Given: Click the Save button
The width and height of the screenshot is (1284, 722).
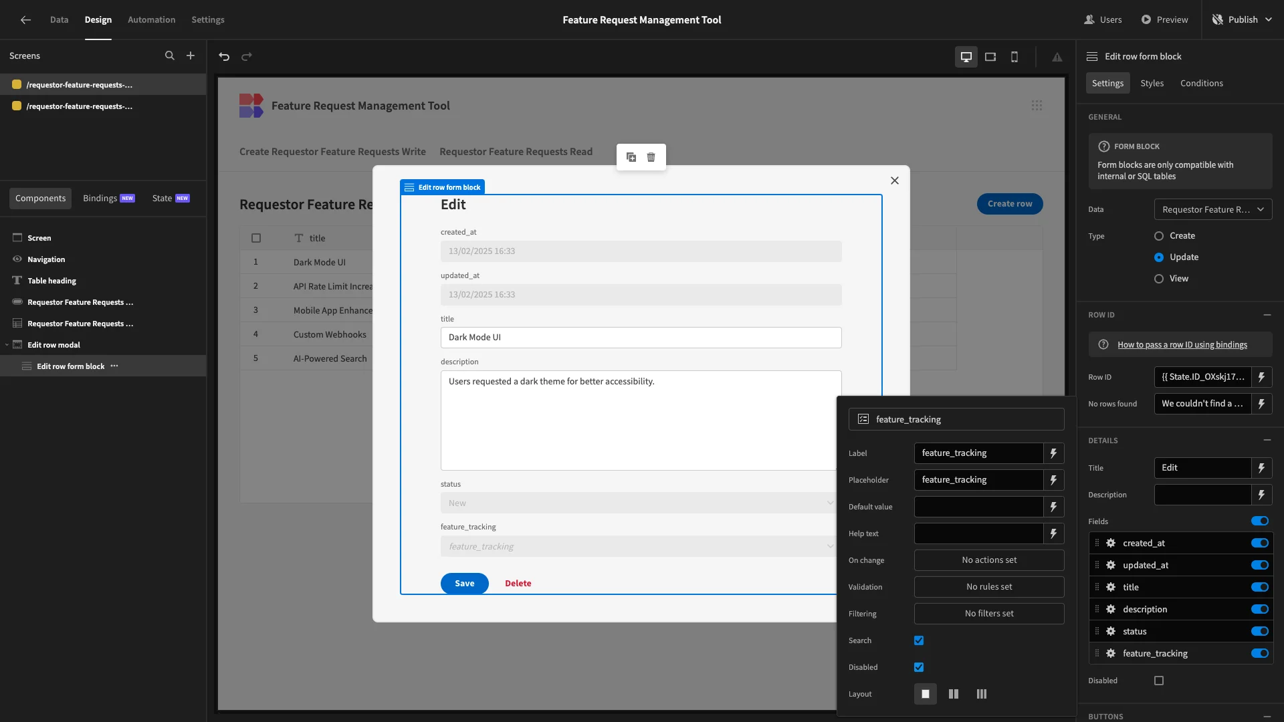Looking at the screenshot, I should pyautogui.click(x=465, y=584).
